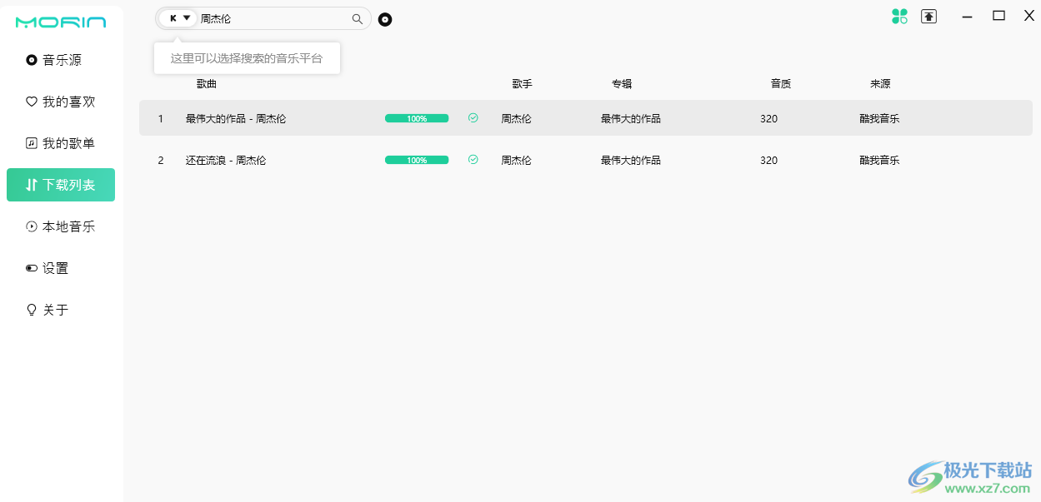
Task: Click the 100% progress bar on the first row
Action: point(416,117)
